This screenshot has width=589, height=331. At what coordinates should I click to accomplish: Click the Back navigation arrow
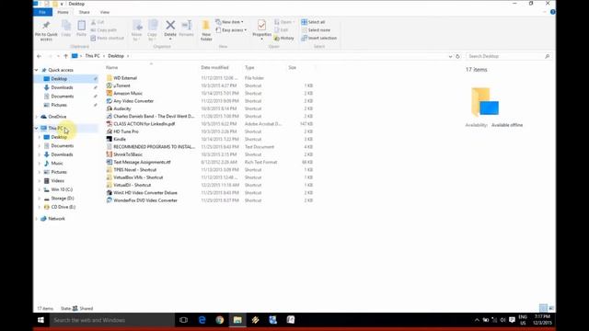tap(39, 56)
